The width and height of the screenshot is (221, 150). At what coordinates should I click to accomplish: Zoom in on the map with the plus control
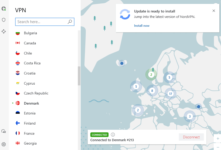[218, 139]
